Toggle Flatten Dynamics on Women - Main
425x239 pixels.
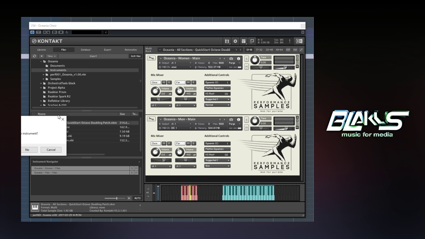coord(217,88)
